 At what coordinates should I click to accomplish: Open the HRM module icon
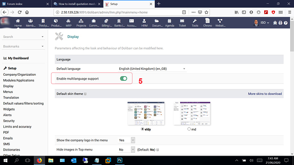[144, 21]
